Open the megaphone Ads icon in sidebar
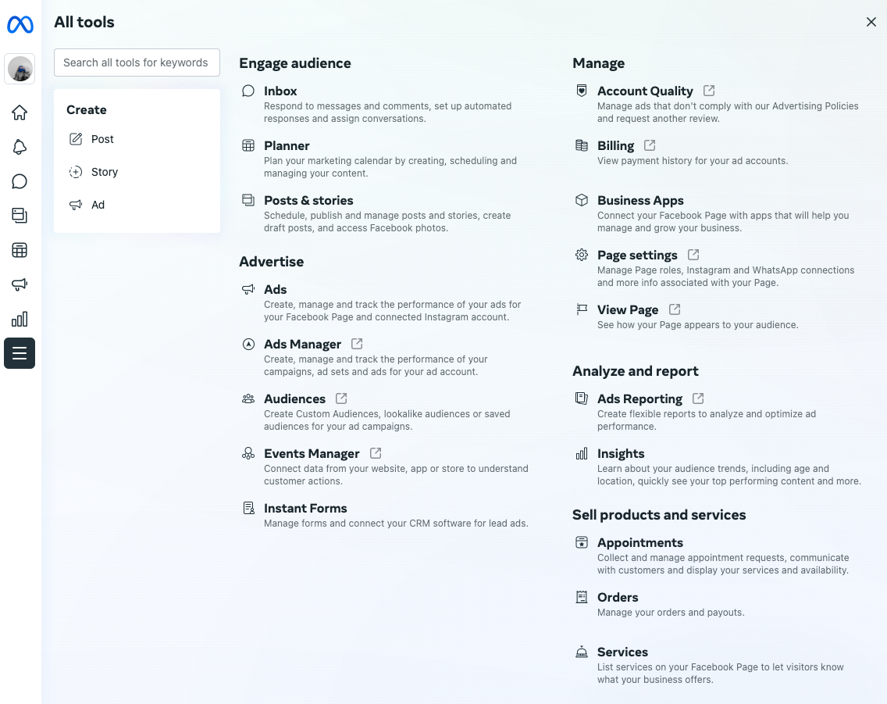This screenshot has height=704, width=887. (x=20, y=284)
